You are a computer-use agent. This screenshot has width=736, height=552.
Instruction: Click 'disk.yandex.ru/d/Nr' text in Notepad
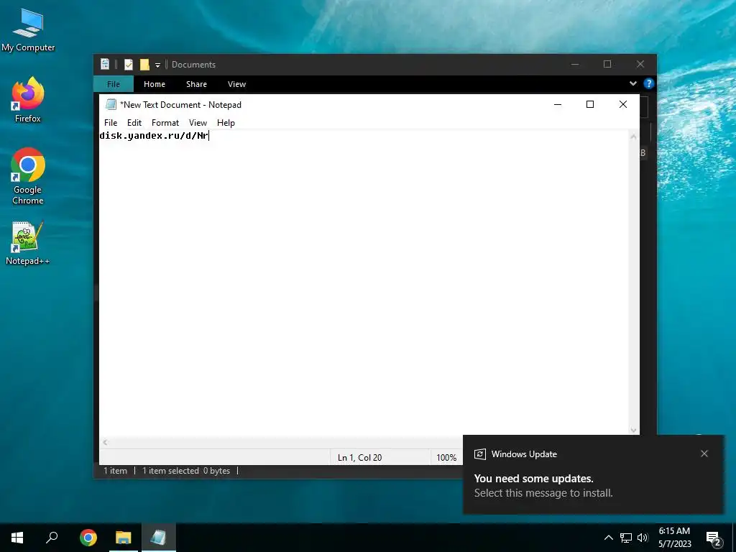click(154, 136)
